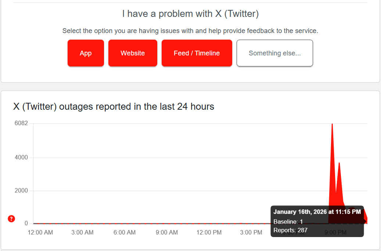Select the 12:00 PM time label

(x=209, y=232)
